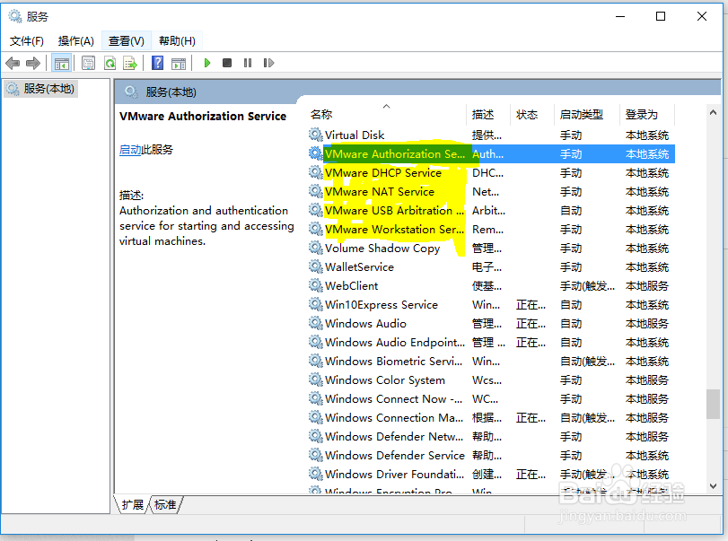Select VMware Workstation Ser... row
This screenshot has height=541, width=728.
click(491, 229)
